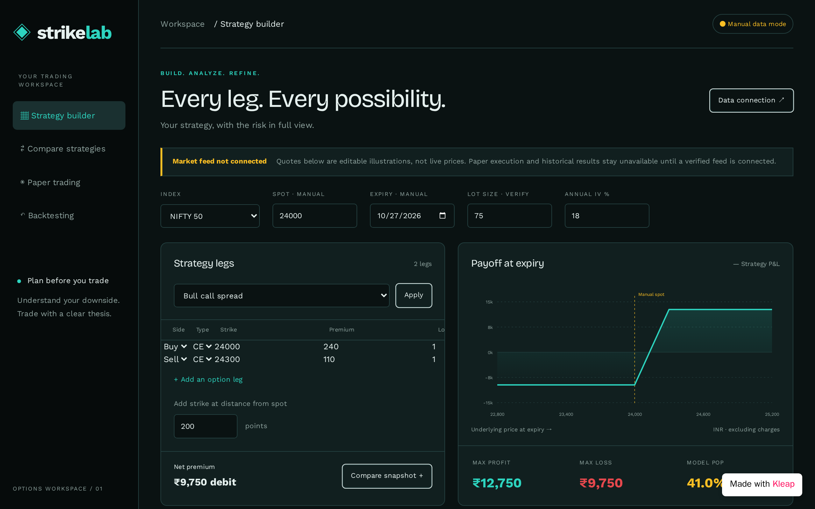Open the Strategy builder sidebar item
The width and height of the screenshot is (815, 509).
pyautogui.click(x=69, y=115)
